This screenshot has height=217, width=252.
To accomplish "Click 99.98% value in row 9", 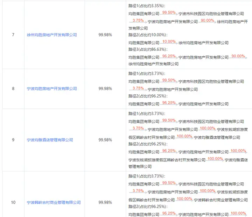I will (105, 140).
